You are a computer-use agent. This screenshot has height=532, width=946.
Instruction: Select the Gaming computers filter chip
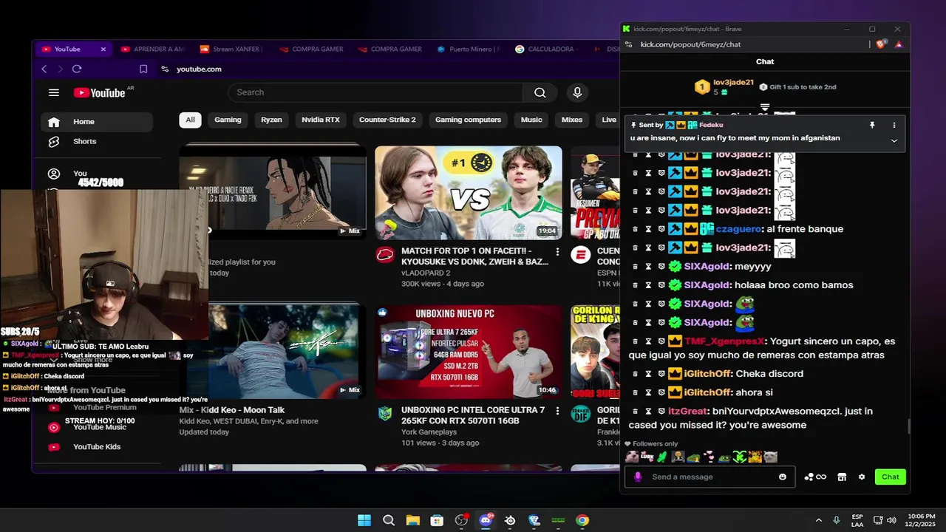click(x=468, y=120)
